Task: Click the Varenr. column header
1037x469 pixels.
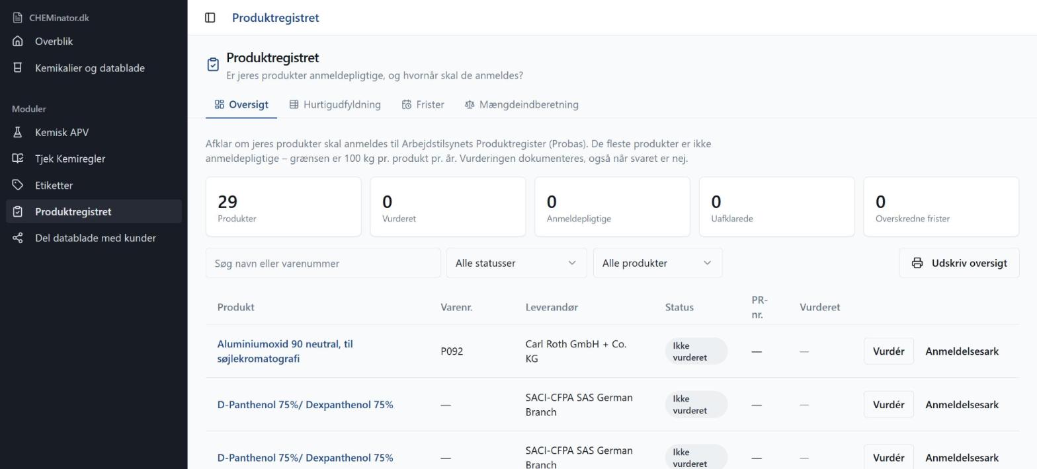Action: coord(456,307)
